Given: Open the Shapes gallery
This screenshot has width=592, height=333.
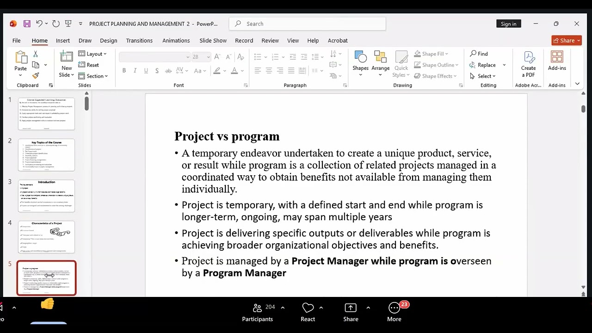Looking at the screenshot, I should coord(360,64).
